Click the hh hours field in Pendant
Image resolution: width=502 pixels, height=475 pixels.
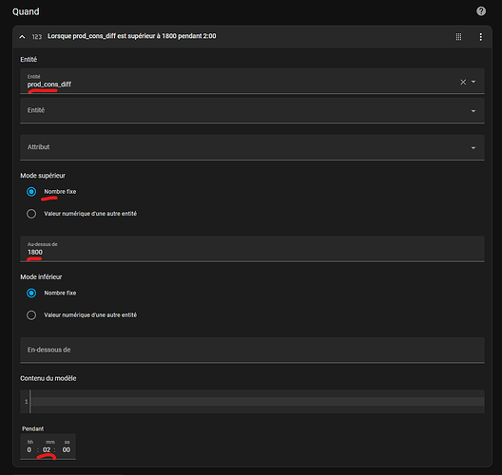pos(29,449)
